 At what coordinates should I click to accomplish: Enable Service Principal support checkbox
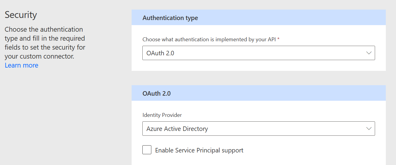tap(147, 150)
